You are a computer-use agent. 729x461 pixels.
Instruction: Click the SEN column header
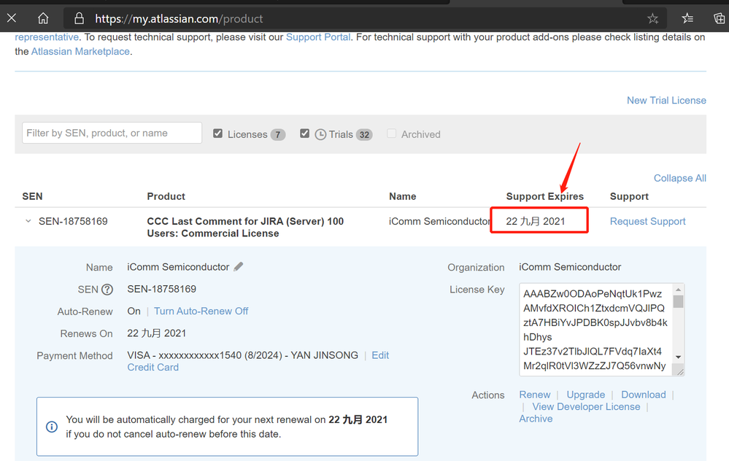(x=33, y=196)
